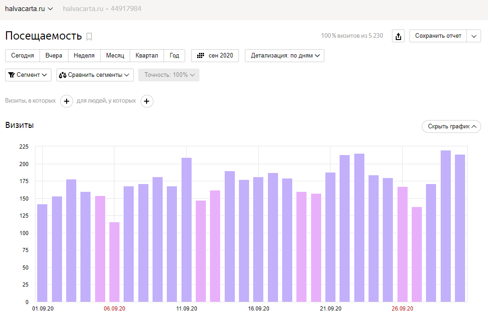This screenshot has height=328, width=488.
Task: Click the bookmark icon beside Посещаемость title
Action: coord(89,36)
